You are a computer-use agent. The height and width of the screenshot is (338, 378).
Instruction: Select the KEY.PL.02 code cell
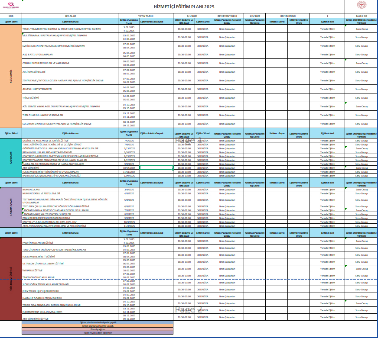pyautogui.click(x=70, y=16)
